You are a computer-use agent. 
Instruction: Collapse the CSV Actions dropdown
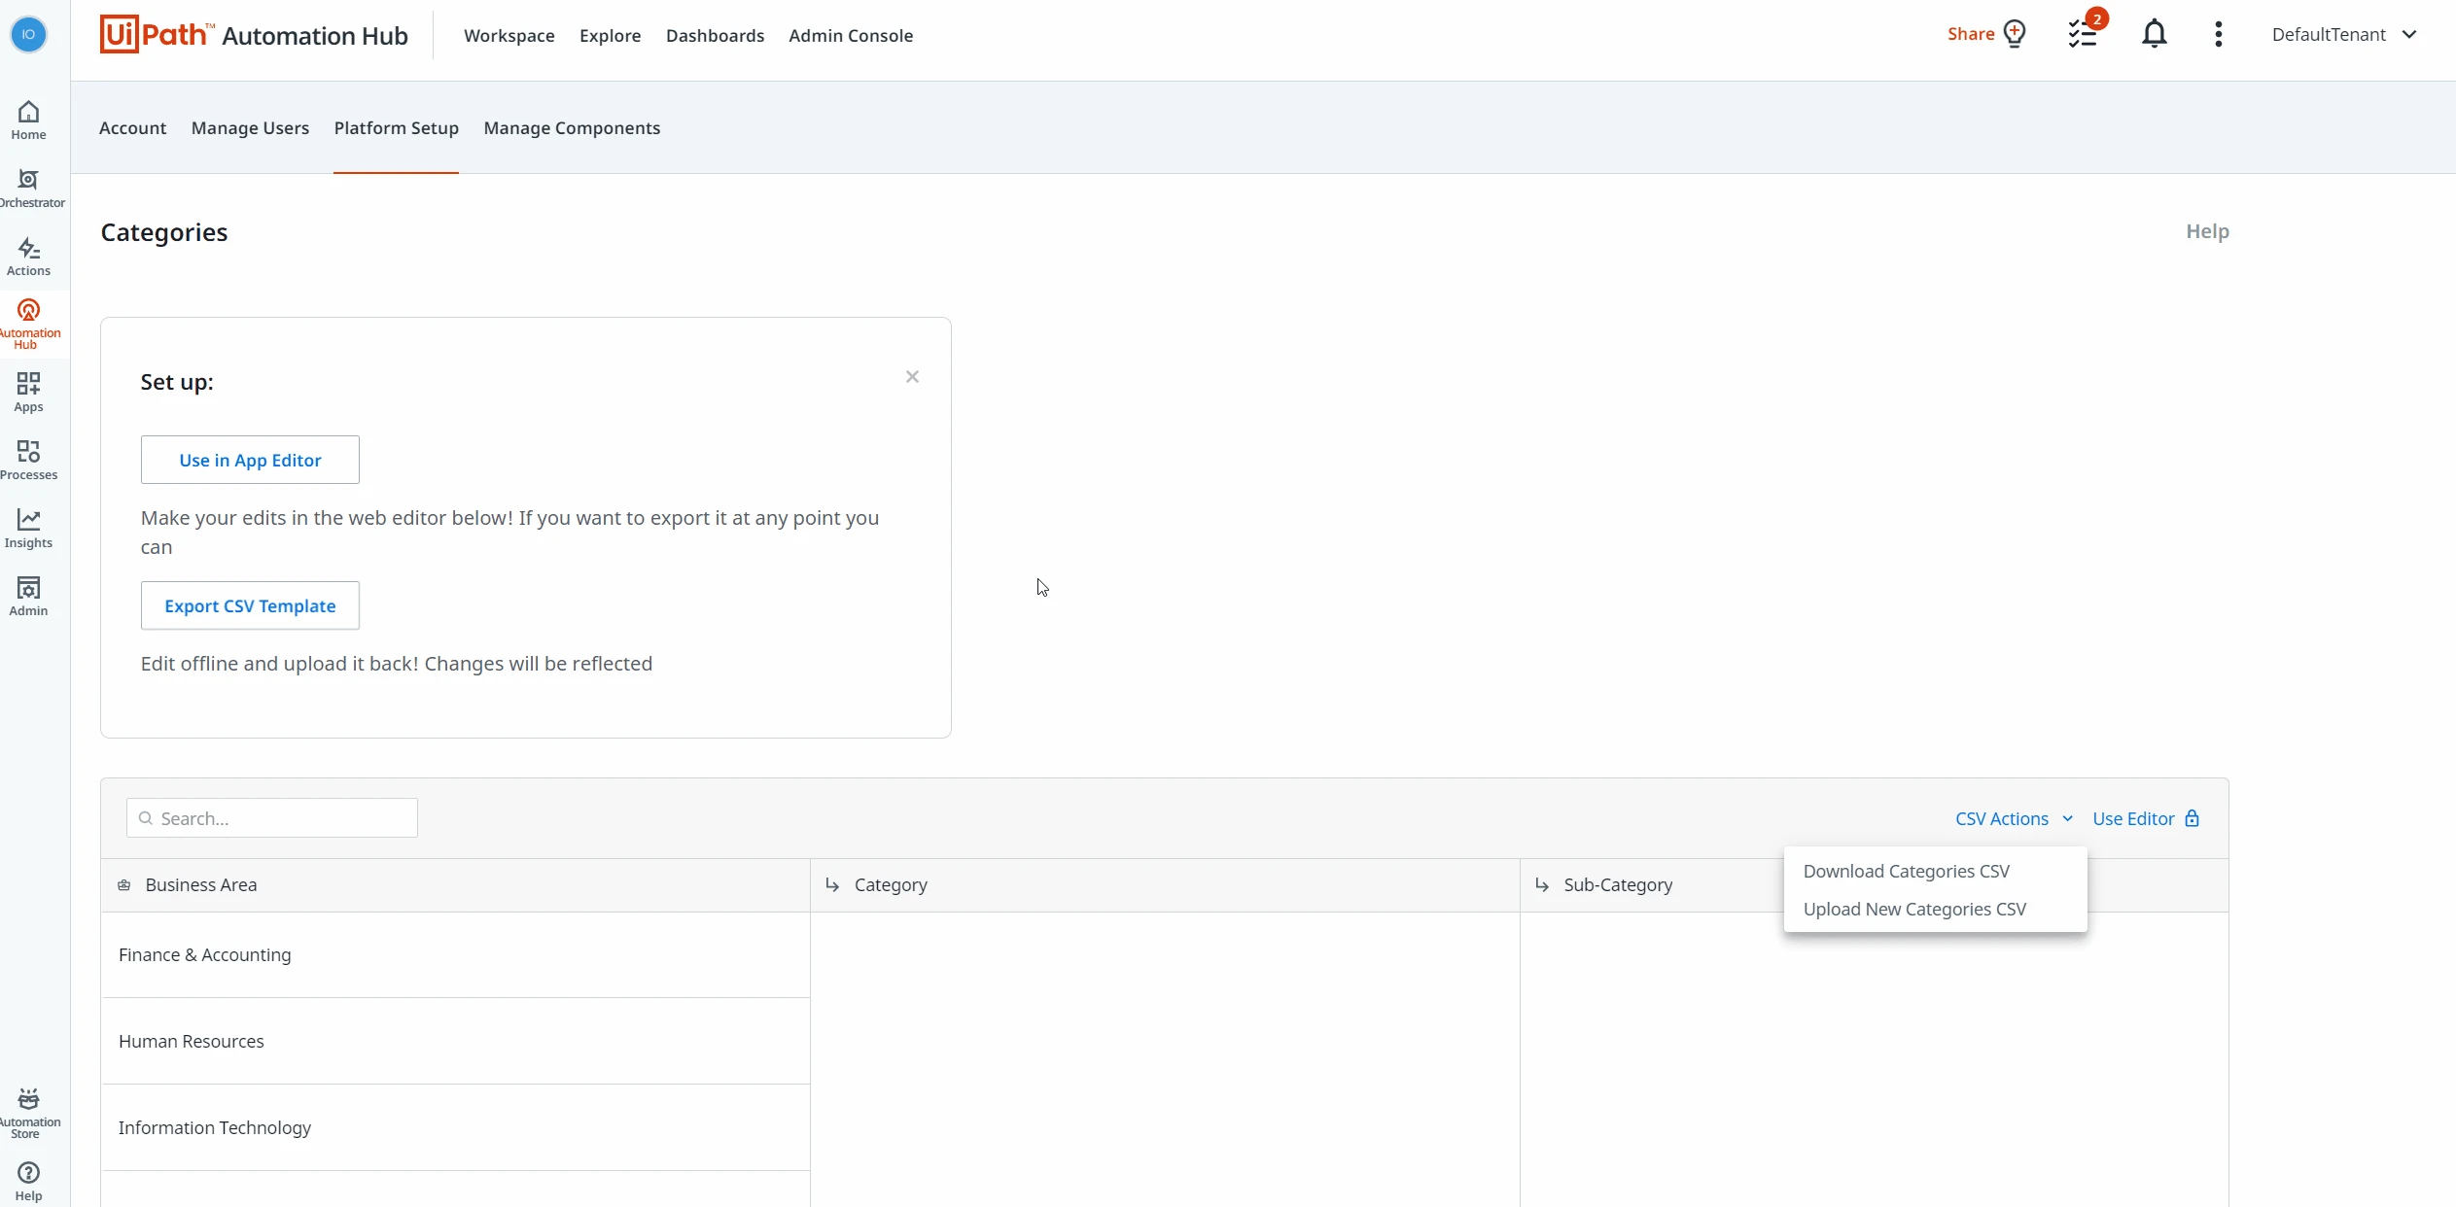point(2014,818)
